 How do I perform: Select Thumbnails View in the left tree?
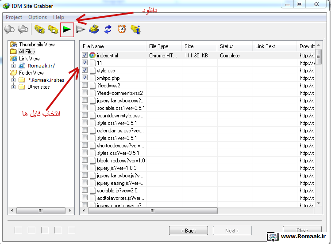pyautogui.click(x=37, y=45)
